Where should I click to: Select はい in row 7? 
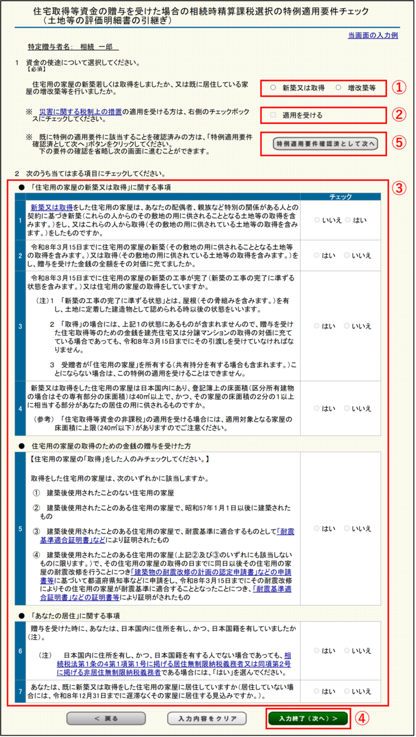coord(317,691)
